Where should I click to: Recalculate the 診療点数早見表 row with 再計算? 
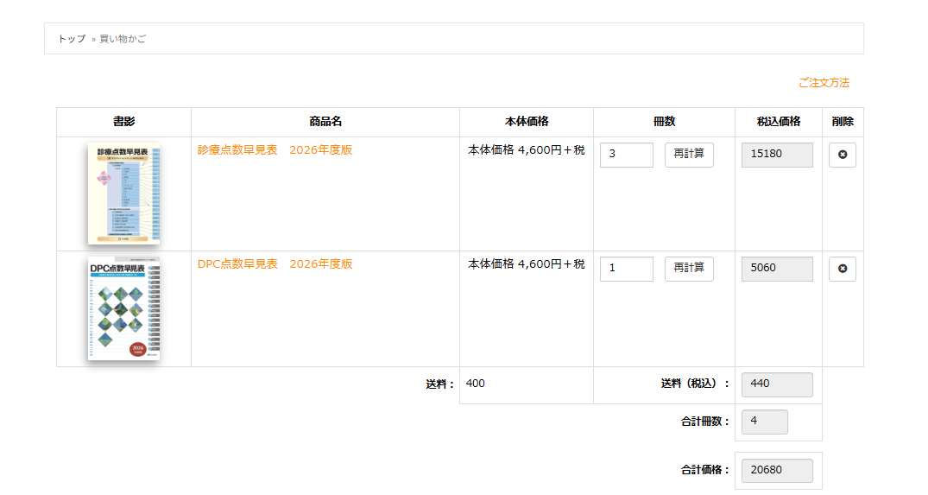(689, 155)
